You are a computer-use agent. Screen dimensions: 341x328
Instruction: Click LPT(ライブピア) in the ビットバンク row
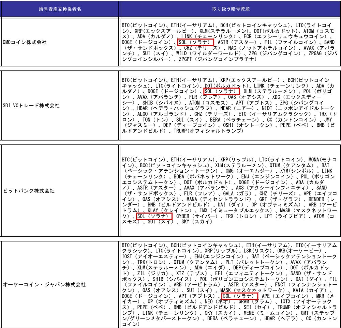click(285, 216)
